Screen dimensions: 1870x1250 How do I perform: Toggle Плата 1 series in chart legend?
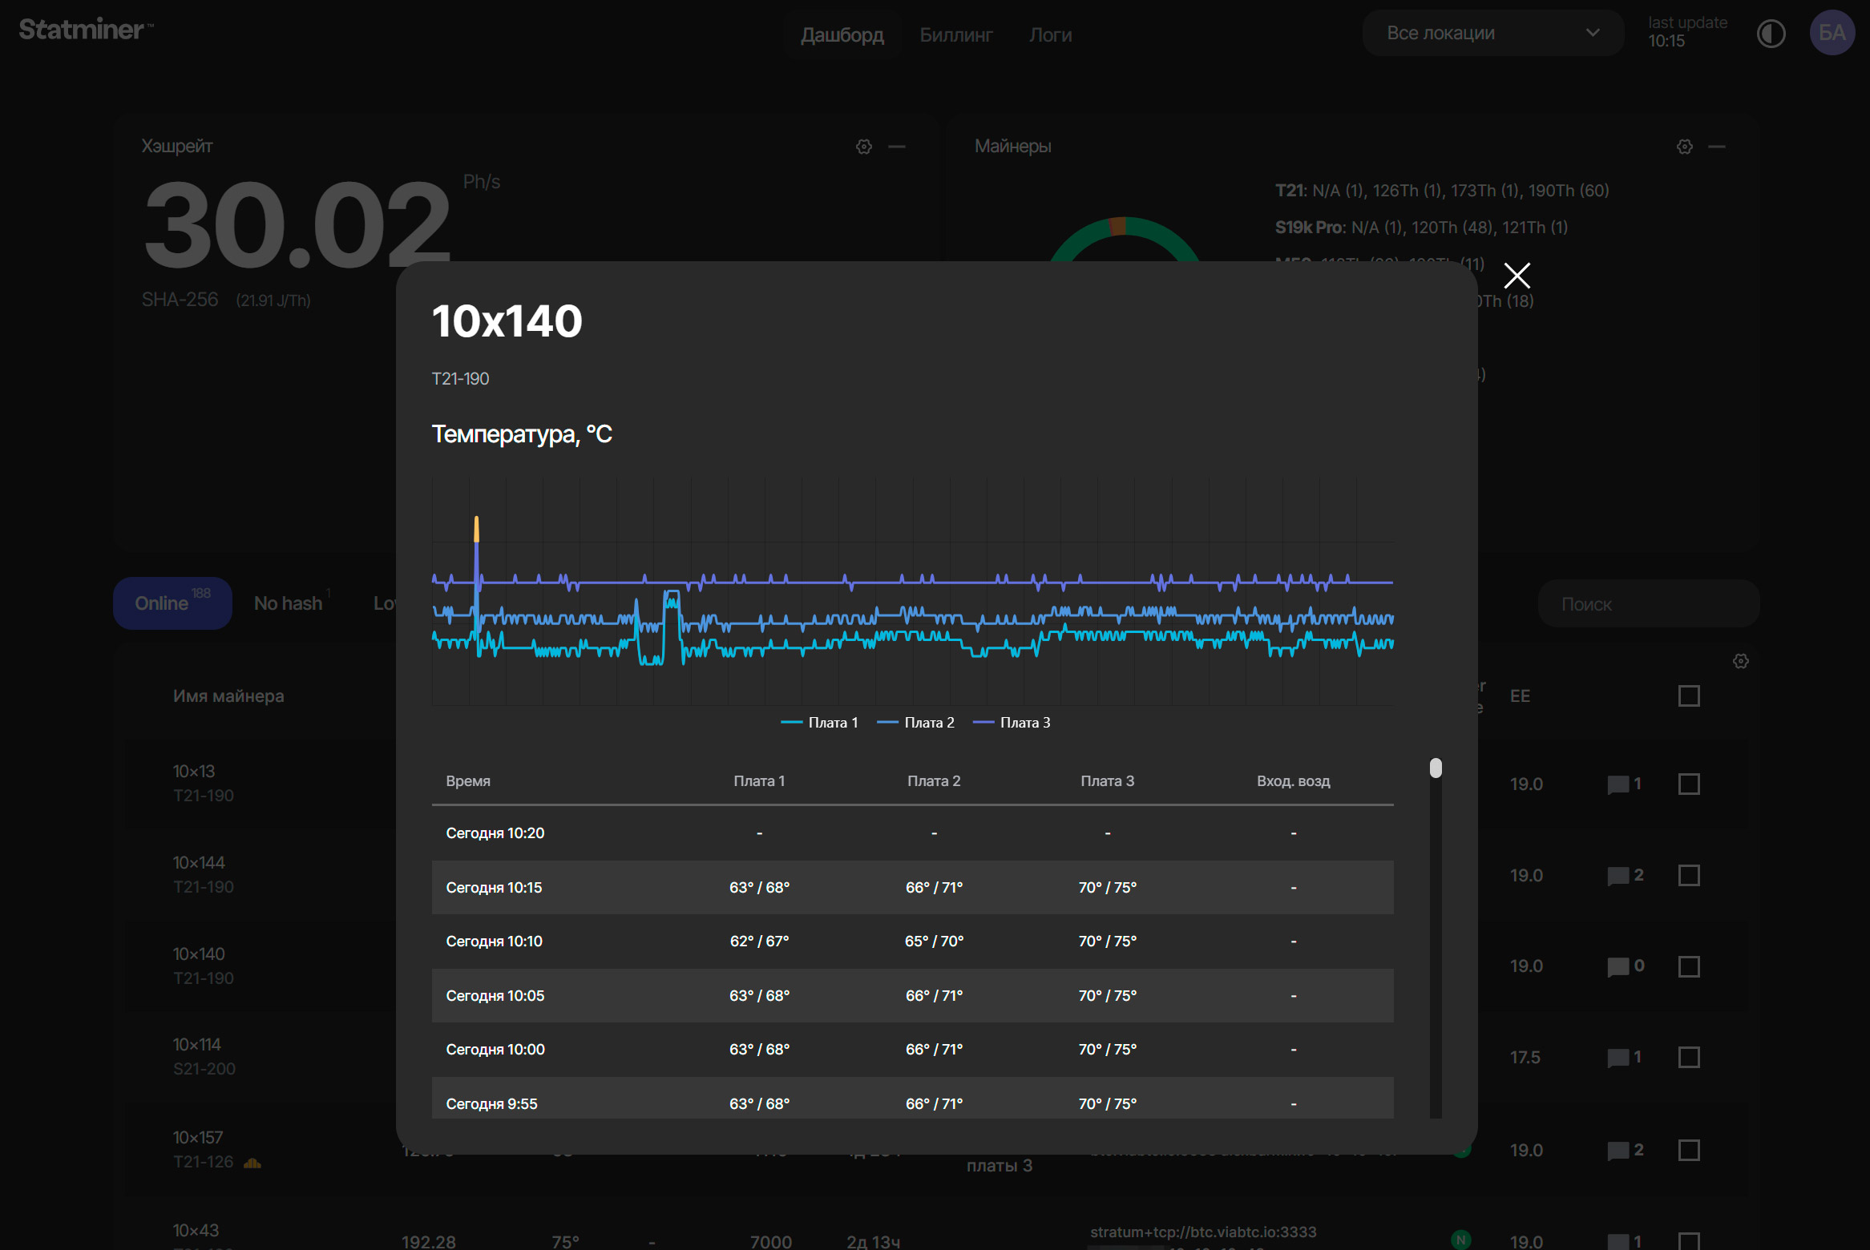click(819, 723)
